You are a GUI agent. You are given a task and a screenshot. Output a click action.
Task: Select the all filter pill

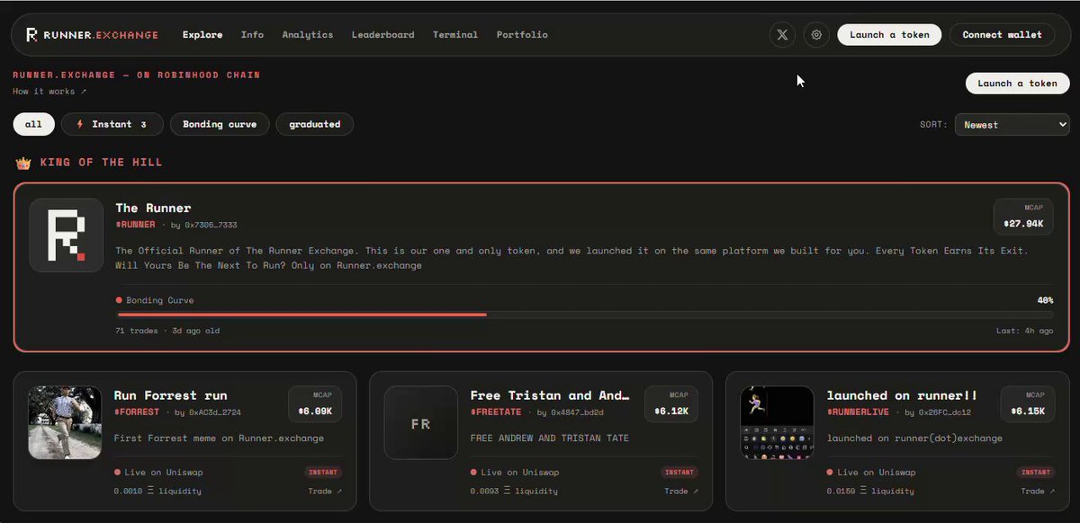(x=33, y=124)
